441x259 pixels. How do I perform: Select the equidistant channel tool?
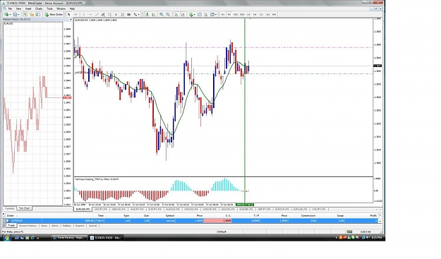[103, 14]
